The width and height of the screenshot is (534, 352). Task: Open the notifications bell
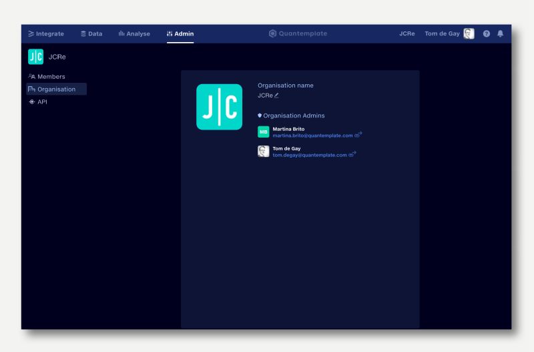tap(500, 33)
